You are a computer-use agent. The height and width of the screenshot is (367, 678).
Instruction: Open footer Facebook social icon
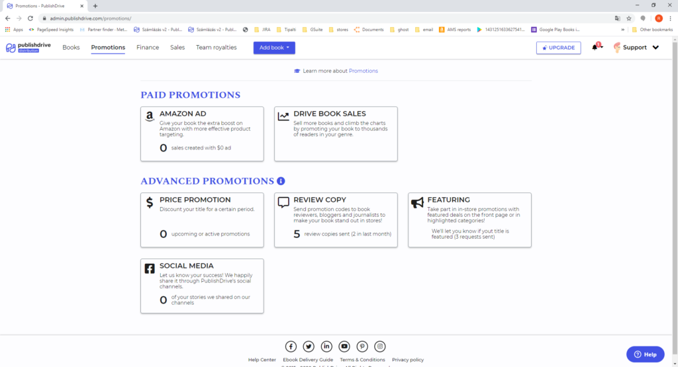[x=291, y=347]
